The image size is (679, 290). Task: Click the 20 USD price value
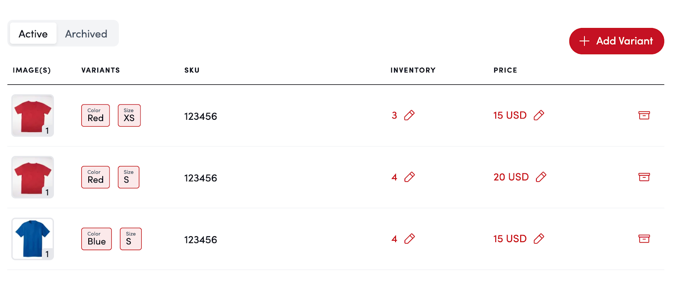[x=511, y=177]
